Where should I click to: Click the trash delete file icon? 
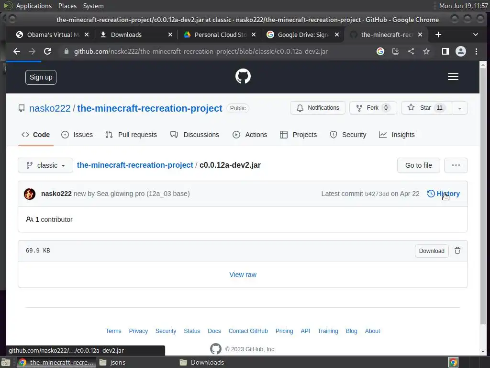(457, 251)
